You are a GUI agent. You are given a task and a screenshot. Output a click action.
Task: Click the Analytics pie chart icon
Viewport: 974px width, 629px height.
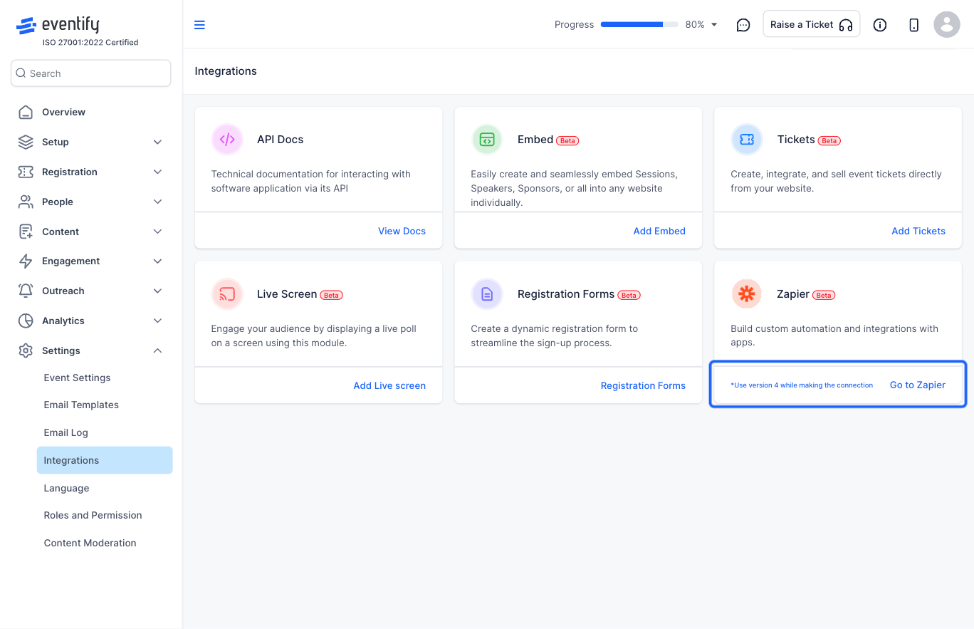[26, 321]
